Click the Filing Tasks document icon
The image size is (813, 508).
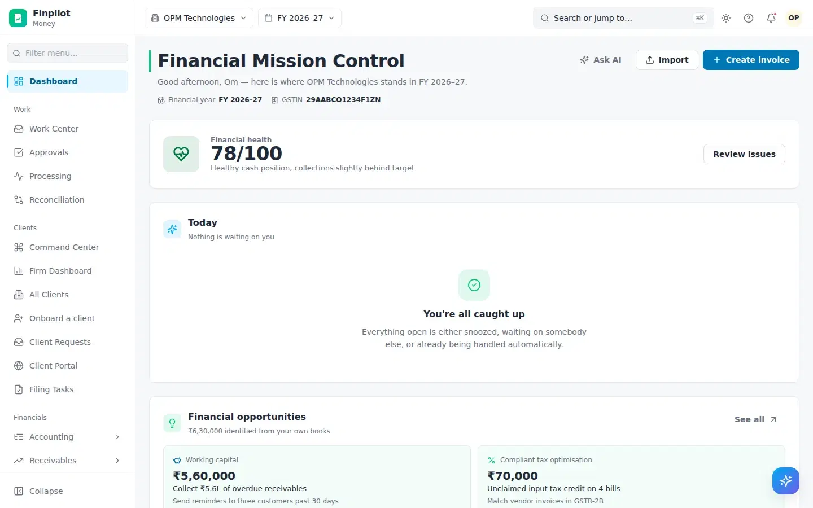tap(19, 389)
